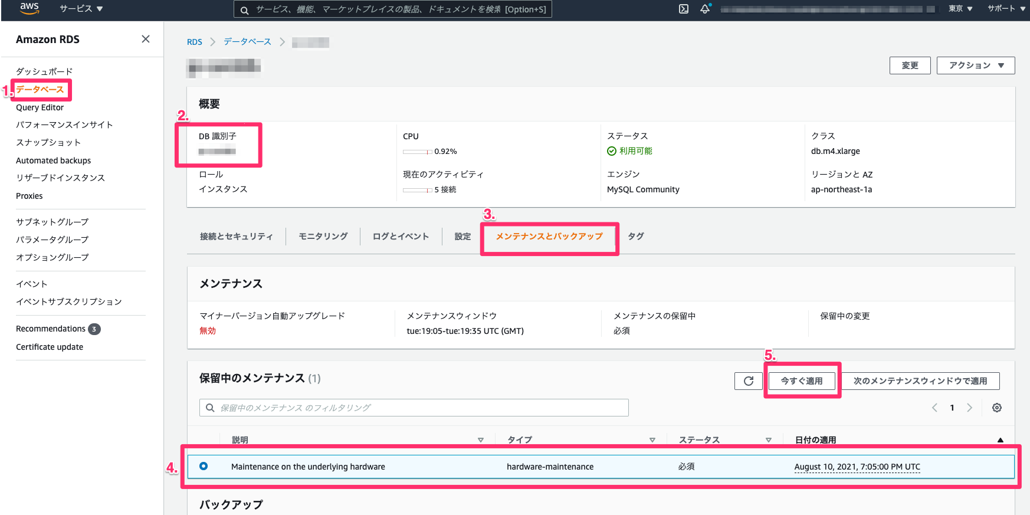1030x515 pixels.
Task: Open イベントサブスクリプション in sidebar
Action: click(x=69, y=301)
